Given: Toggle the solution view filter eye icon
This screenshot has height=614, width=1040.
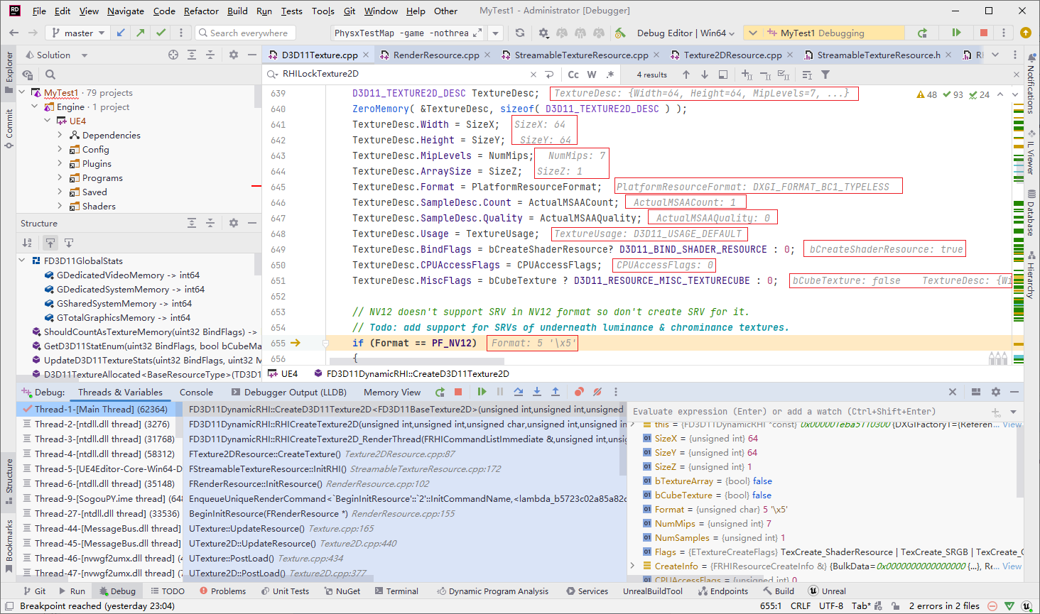Looking at the screenshot, I should coord(28,75).
